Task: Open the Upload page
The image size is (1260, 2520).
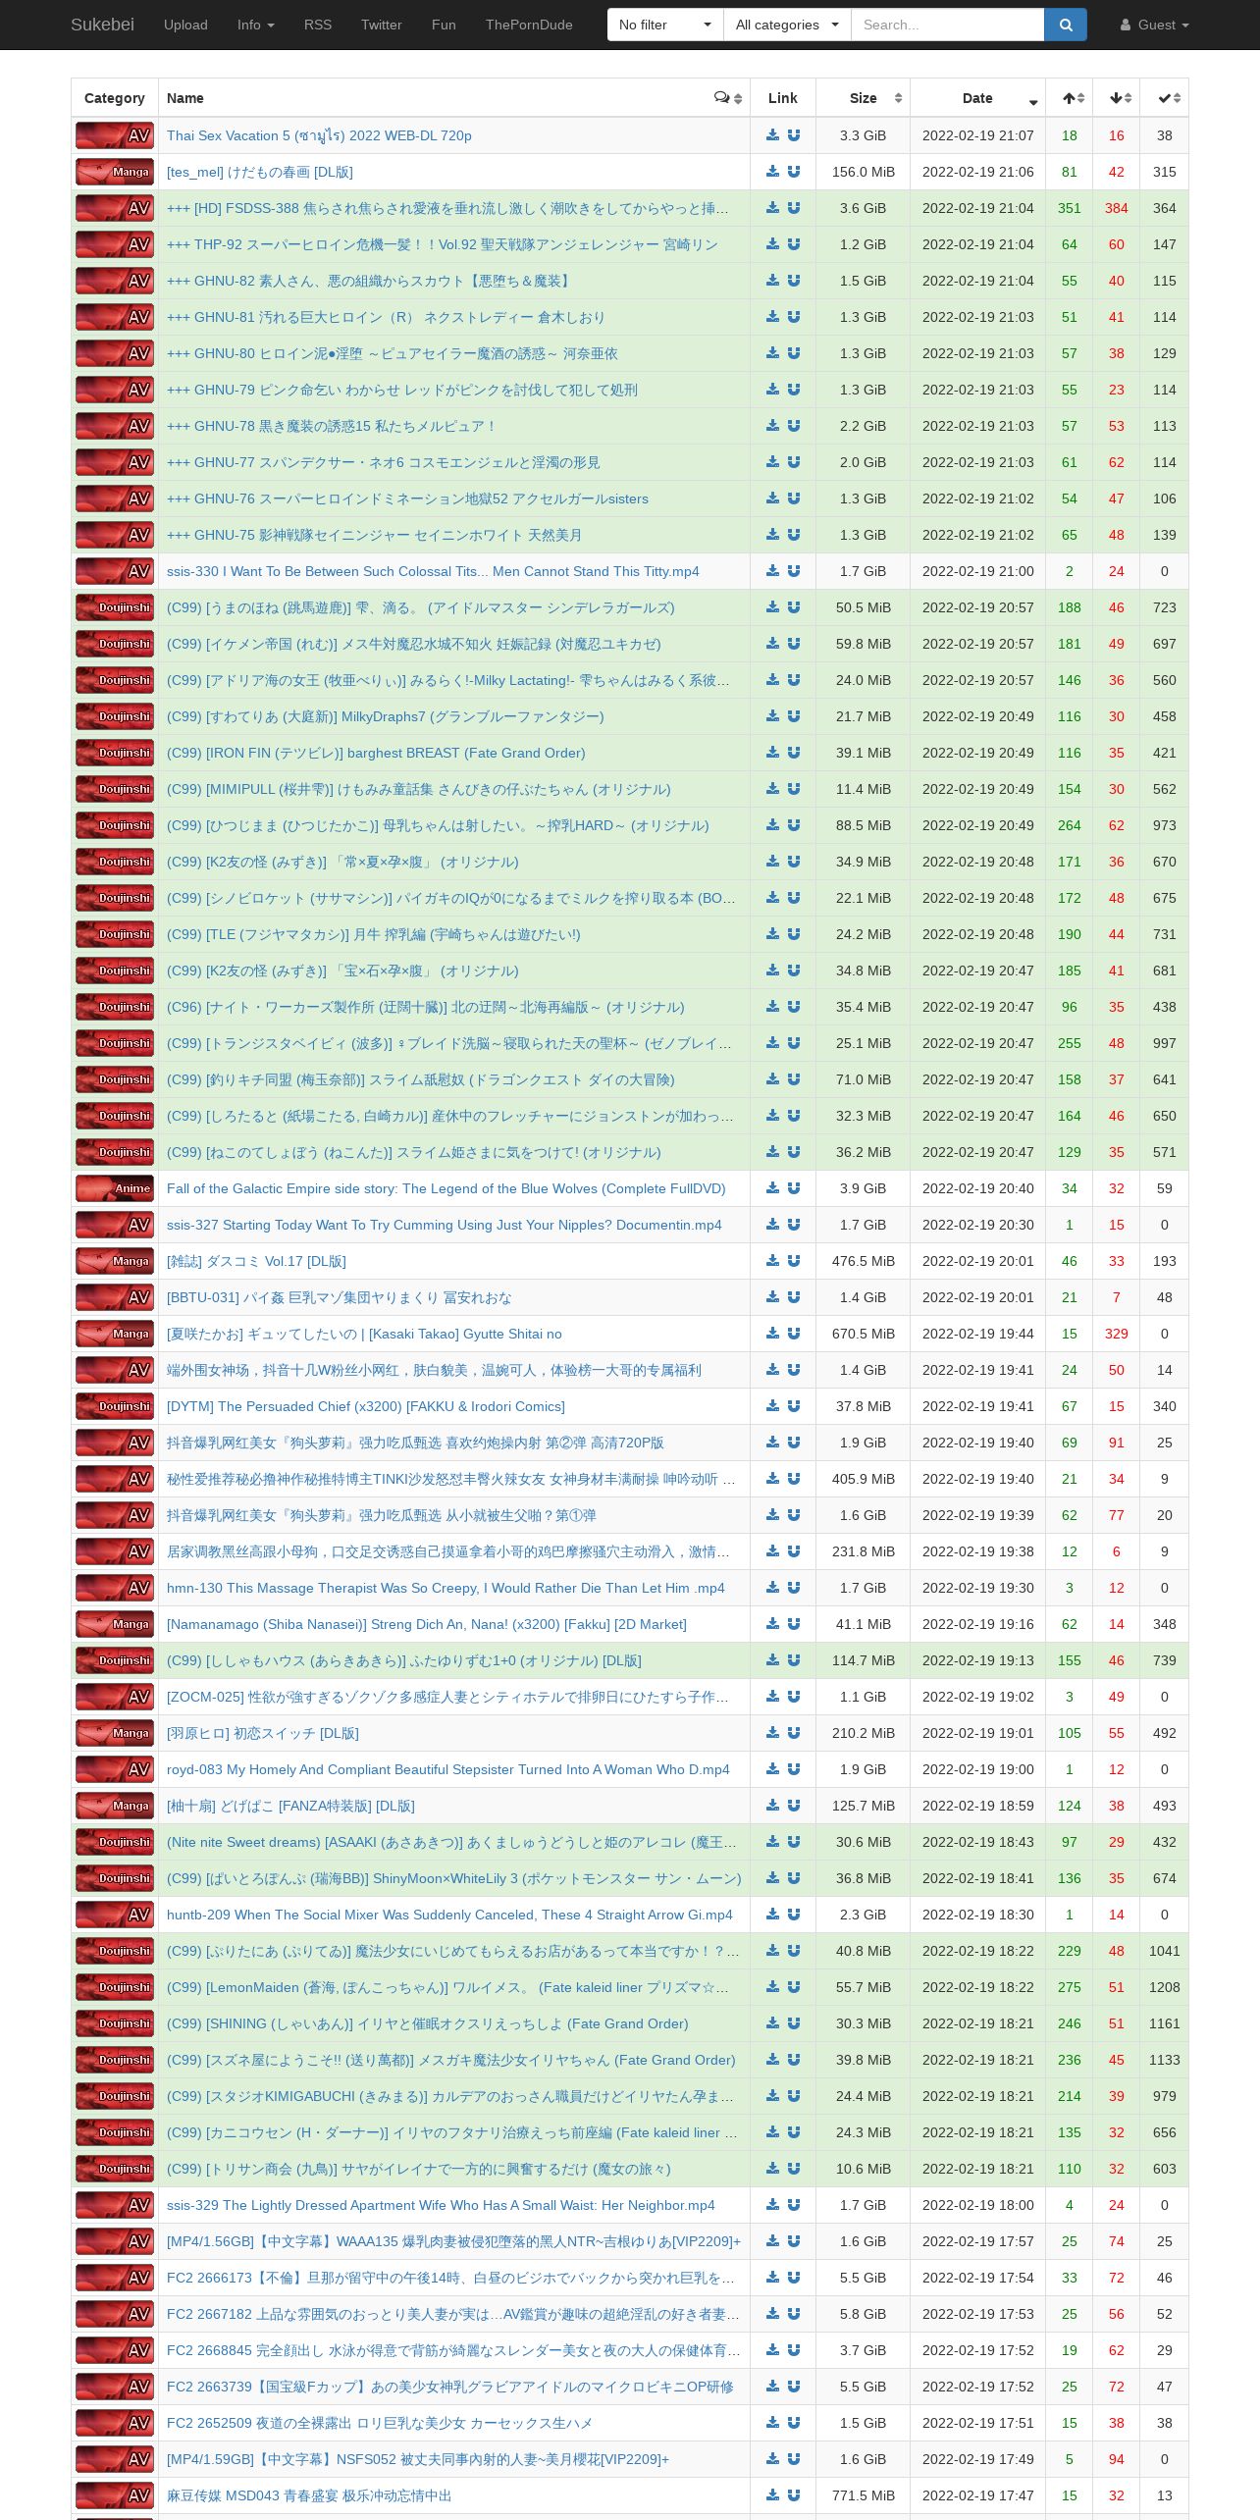Action: [185, 25]
